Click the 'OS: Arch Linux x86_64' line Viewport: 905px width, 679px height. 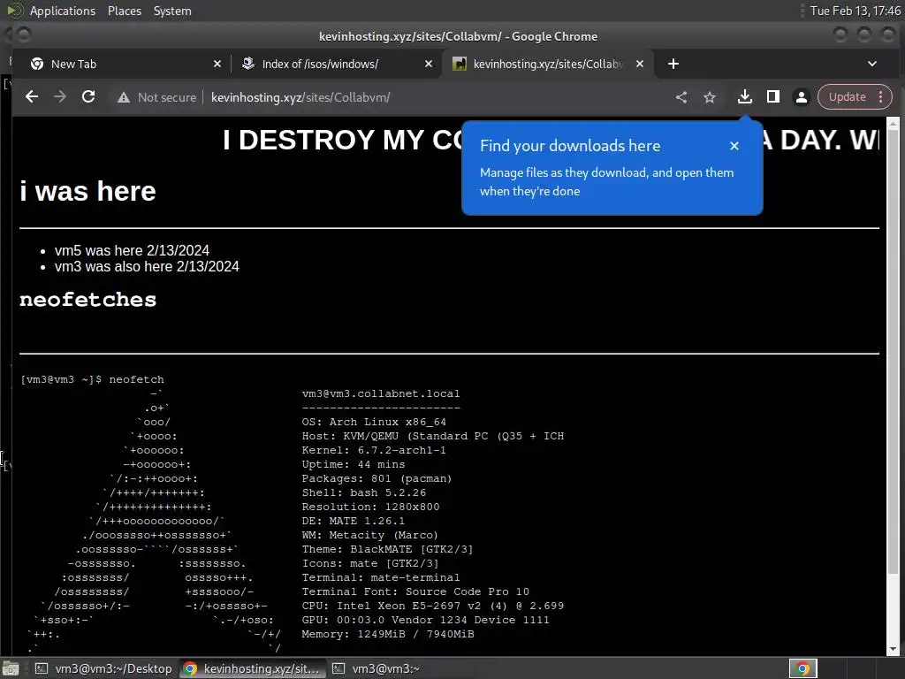[374, 422]
